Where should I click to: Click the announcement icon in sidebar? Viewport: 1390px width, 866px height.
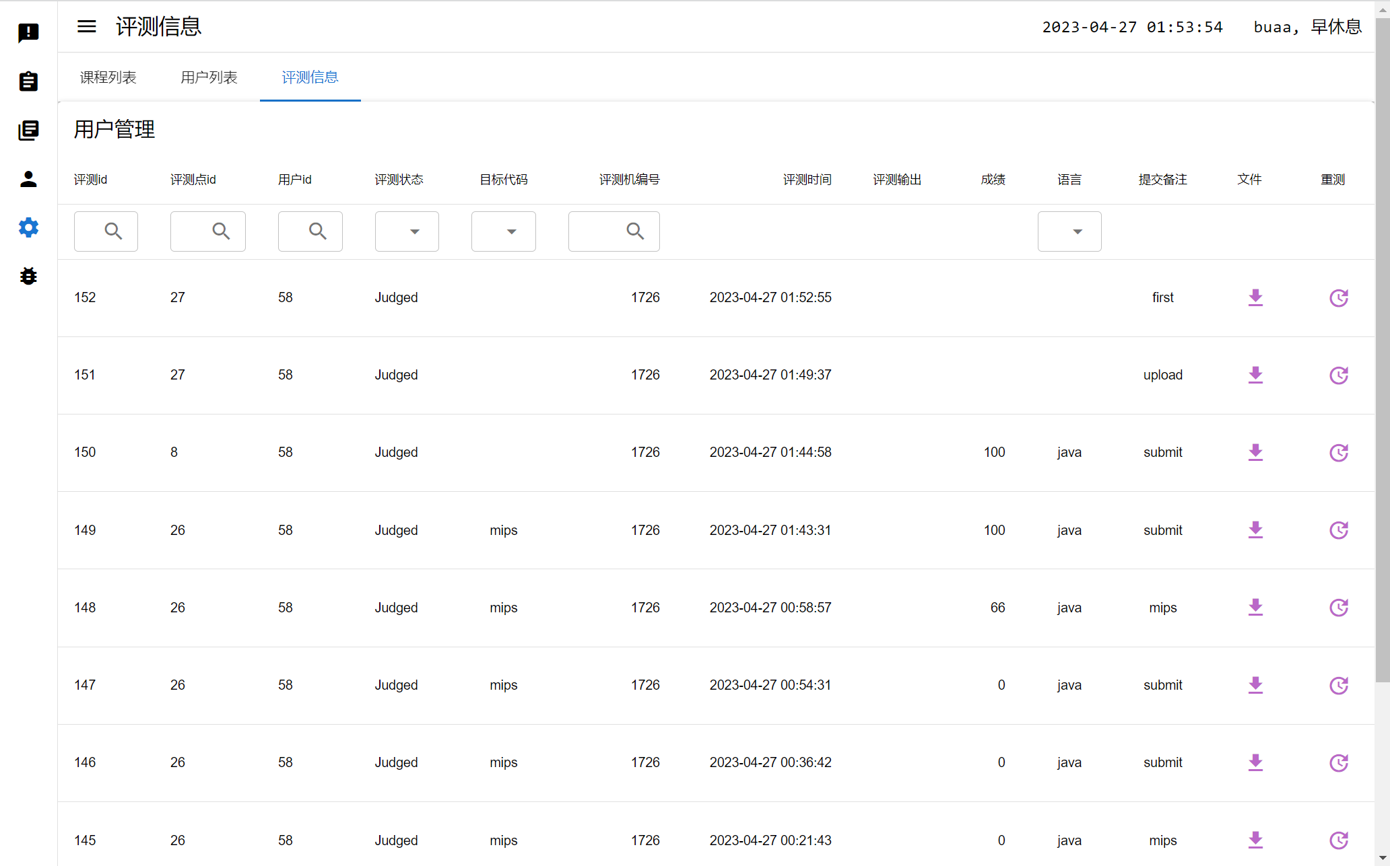pyautogui.click(x=28, y=32)
